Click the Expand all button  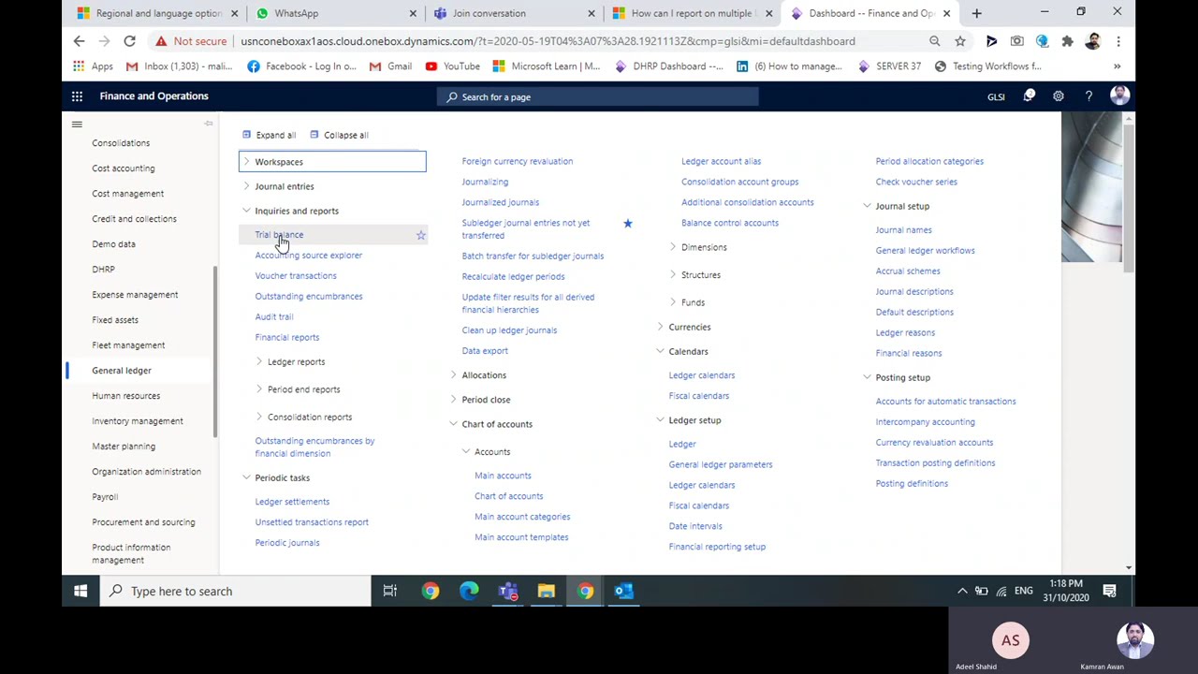click(269, 135)
